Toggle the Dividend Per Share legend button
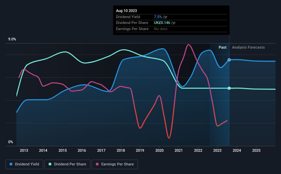Screen dimensions: 281x174 point(67,164)
